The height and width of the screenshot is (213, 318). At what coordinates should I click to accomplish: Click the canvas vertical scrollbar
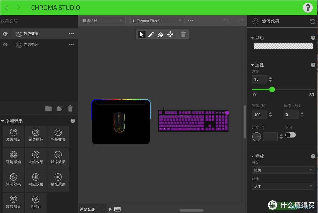click(245, 122)
